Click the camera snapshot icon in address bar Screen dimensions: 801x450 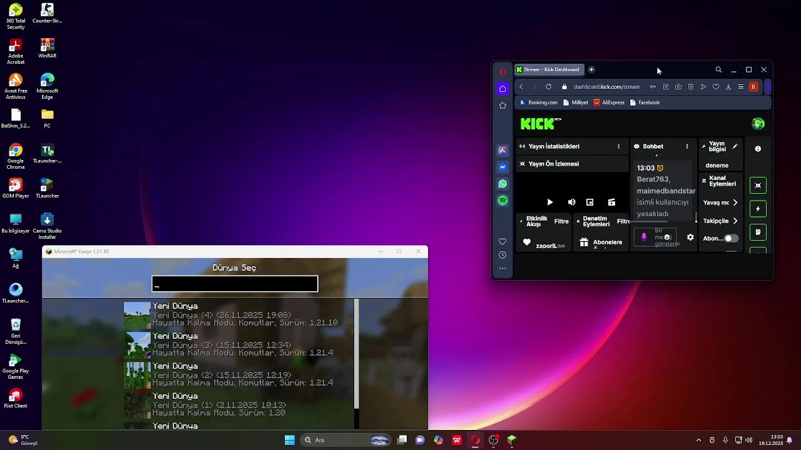[x=678, y=87]
